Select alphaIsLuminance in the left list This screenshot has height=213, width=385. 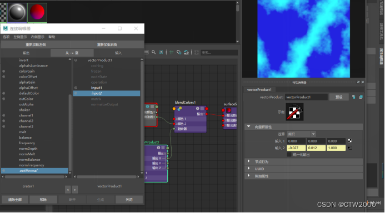[33, 65]
